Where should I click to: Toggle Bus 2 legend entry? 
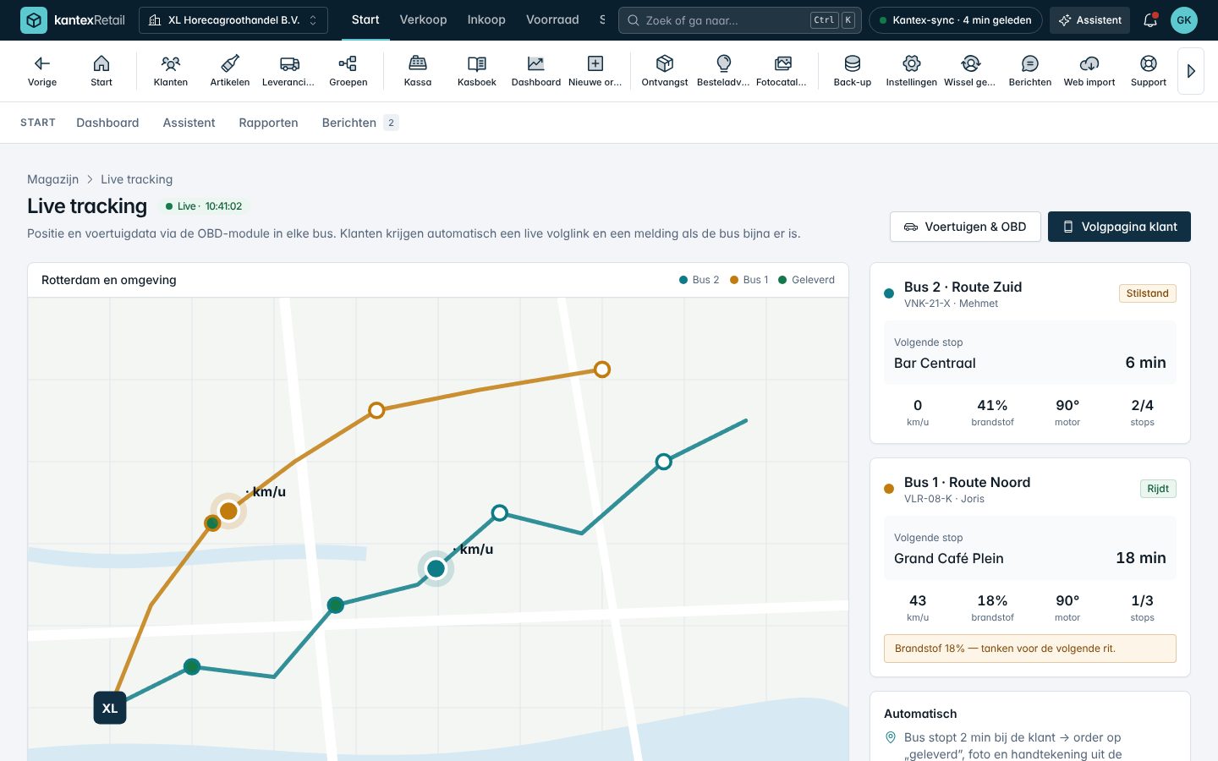700,280
